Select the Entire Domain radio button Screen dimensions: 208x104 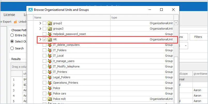12,35
